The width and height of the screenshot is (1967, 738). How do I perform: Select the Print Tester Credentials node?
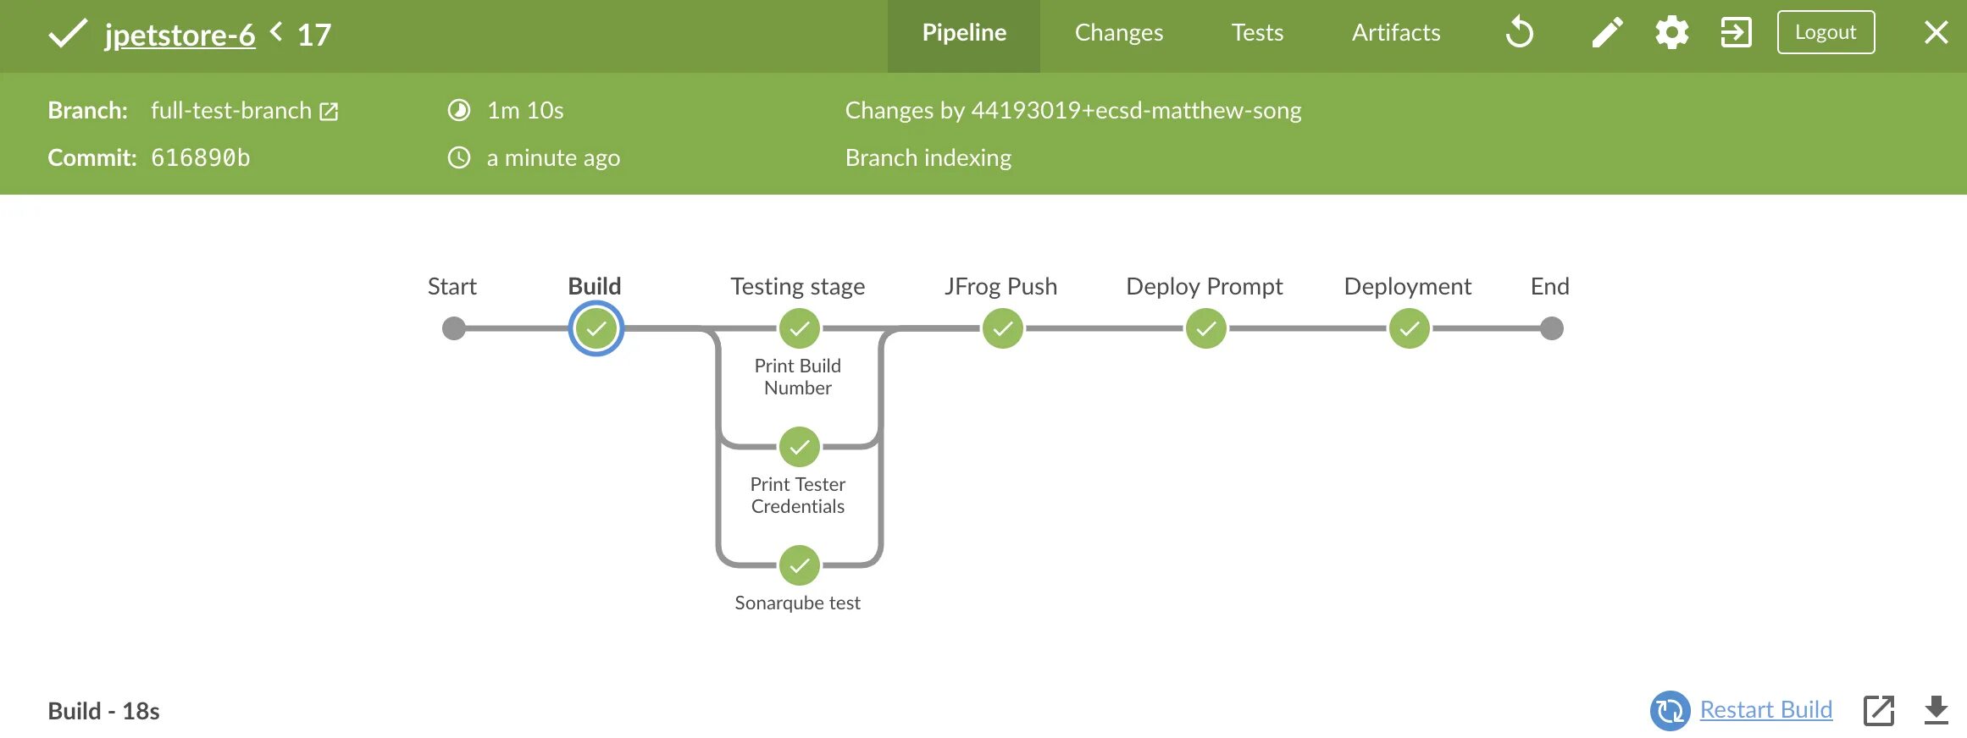(x=799, y=447)
